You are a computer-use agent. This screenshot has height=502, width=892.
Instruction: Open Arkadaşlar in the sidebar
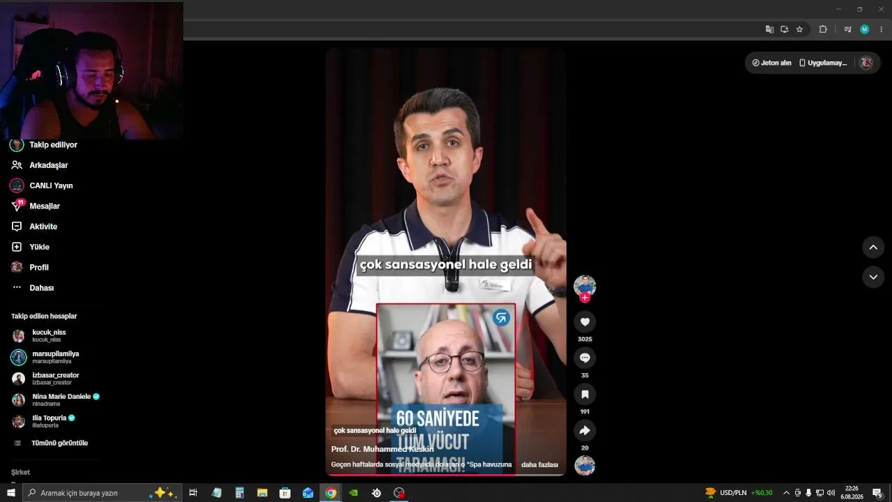[x=49, y=165]
